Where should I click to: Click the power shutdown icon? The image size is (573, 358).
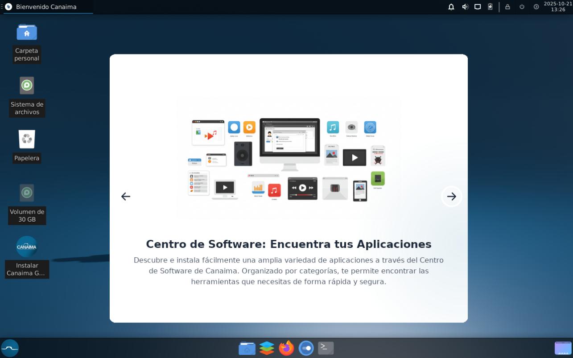[x=522, y=7]
